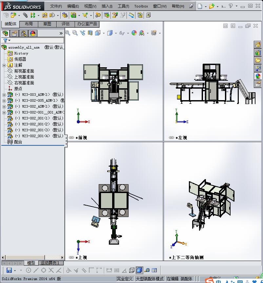Click the Apply Scene icon
Screen dimensions: 263x283
pyautogui.click(x=142, y=33)
